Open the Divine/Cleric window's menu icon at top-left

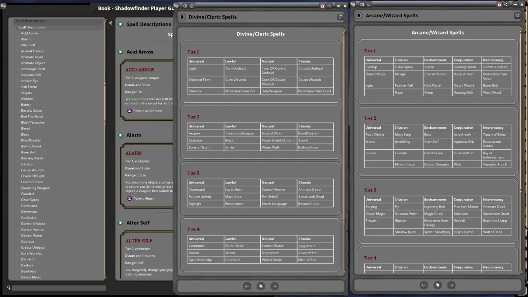click(177, 5)
